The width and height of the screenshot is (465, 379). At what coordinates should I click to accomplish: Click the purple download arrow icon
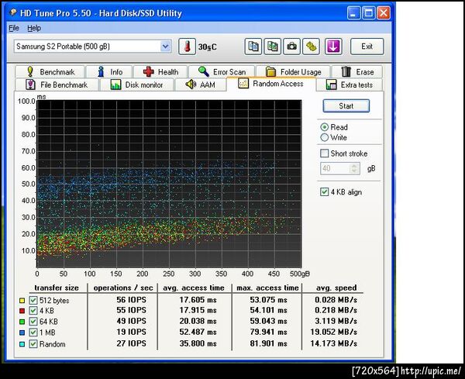[x=333, y=47]
